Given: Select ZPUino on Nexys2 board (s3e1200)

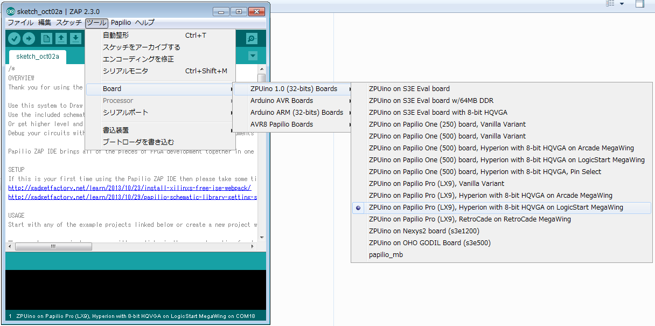Looking at the screenshot, I should (501, 231).
